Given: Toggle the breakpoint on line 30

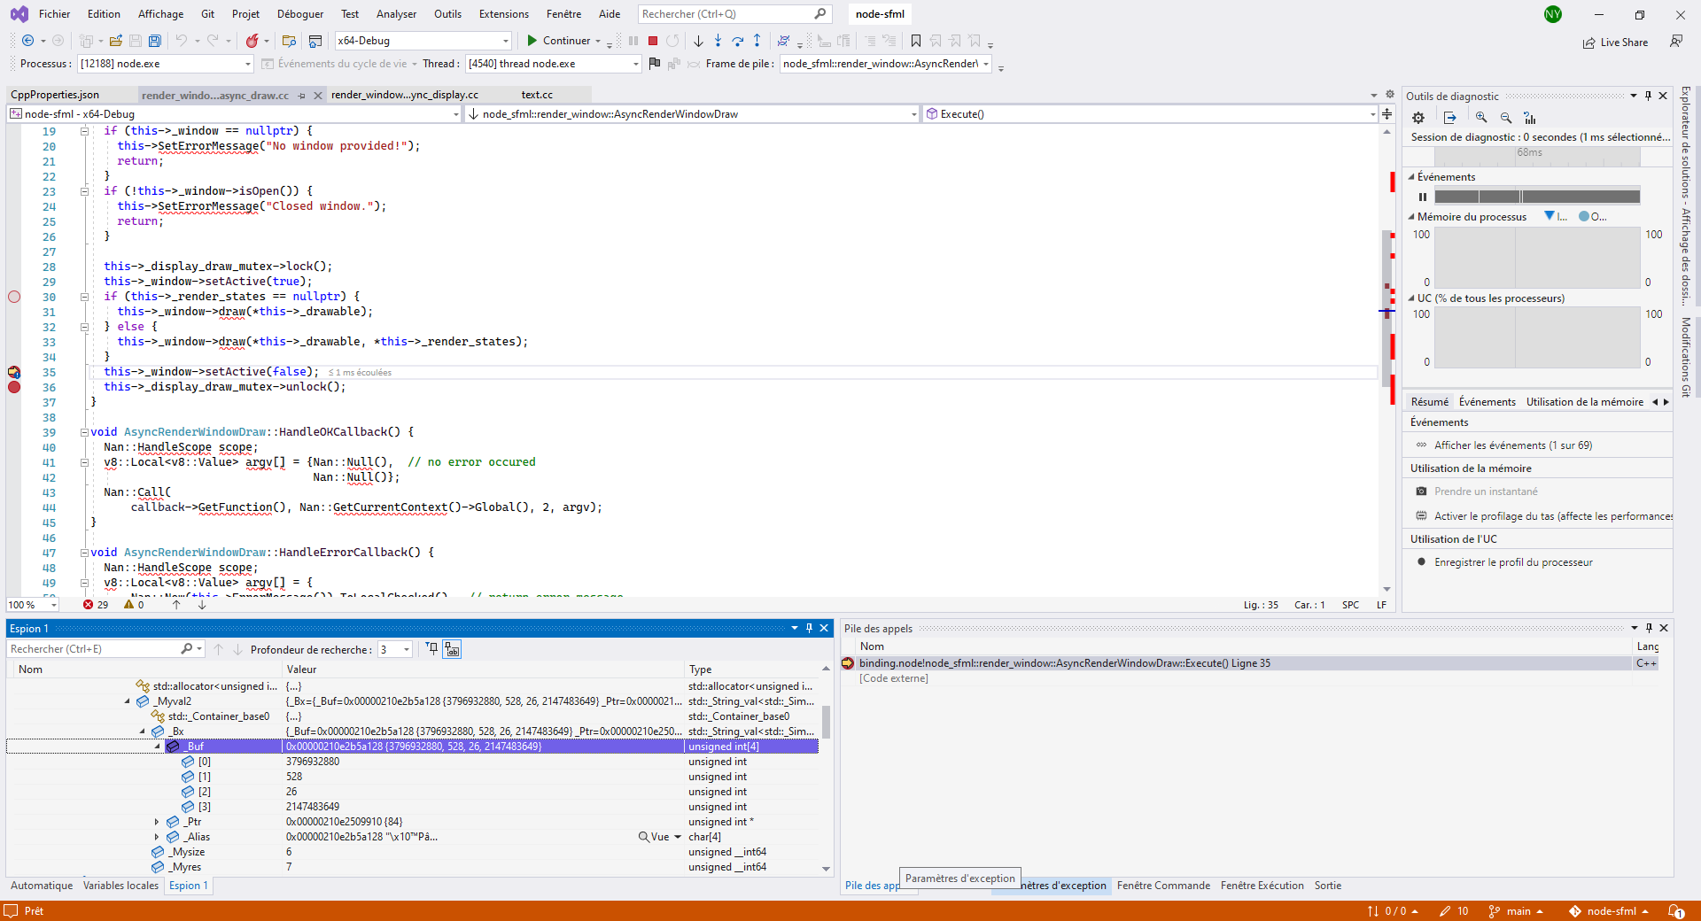Looking at the screenshot, I should (14, 297).
